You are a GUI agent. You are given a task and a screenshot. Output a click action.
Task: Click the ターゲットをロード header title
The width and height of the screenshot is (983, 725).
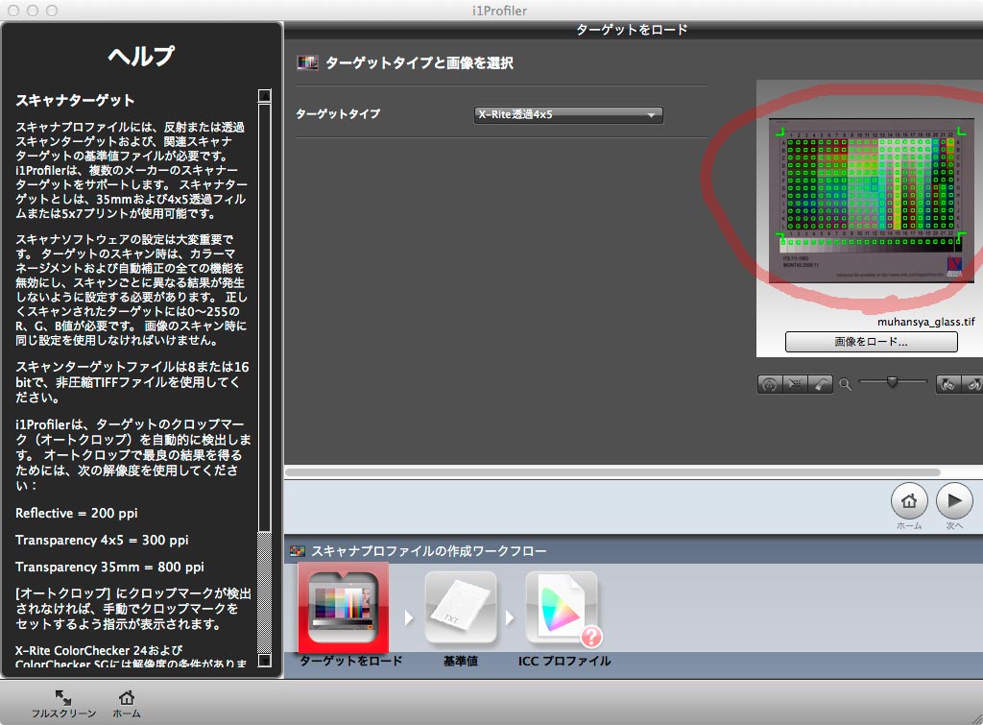pos(632,30)
